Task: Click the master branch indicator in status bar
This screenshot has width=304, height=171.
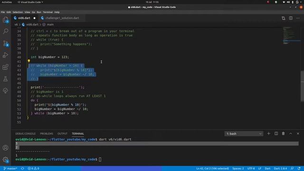Action: (10, 169)
